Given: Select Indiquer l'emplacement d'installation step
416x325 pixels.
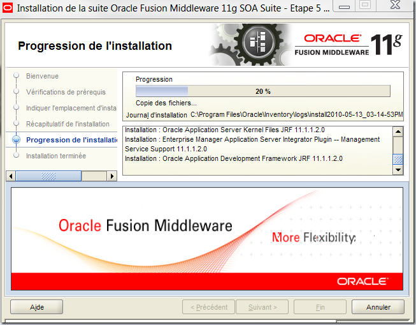Looking at the screenshot, I should (71, 108).
